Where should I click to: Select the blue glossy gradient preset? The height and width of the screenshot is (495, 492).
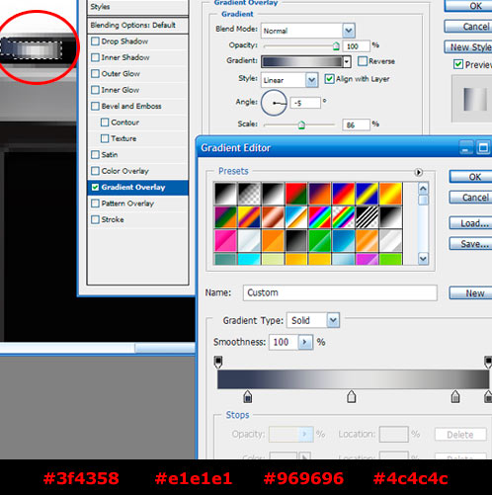tap(344, 240)
